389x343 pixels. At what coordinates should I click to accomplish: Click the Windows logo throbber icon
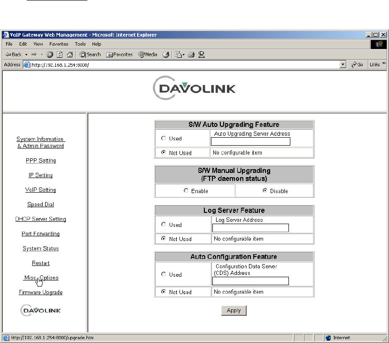tap(379, 45)
